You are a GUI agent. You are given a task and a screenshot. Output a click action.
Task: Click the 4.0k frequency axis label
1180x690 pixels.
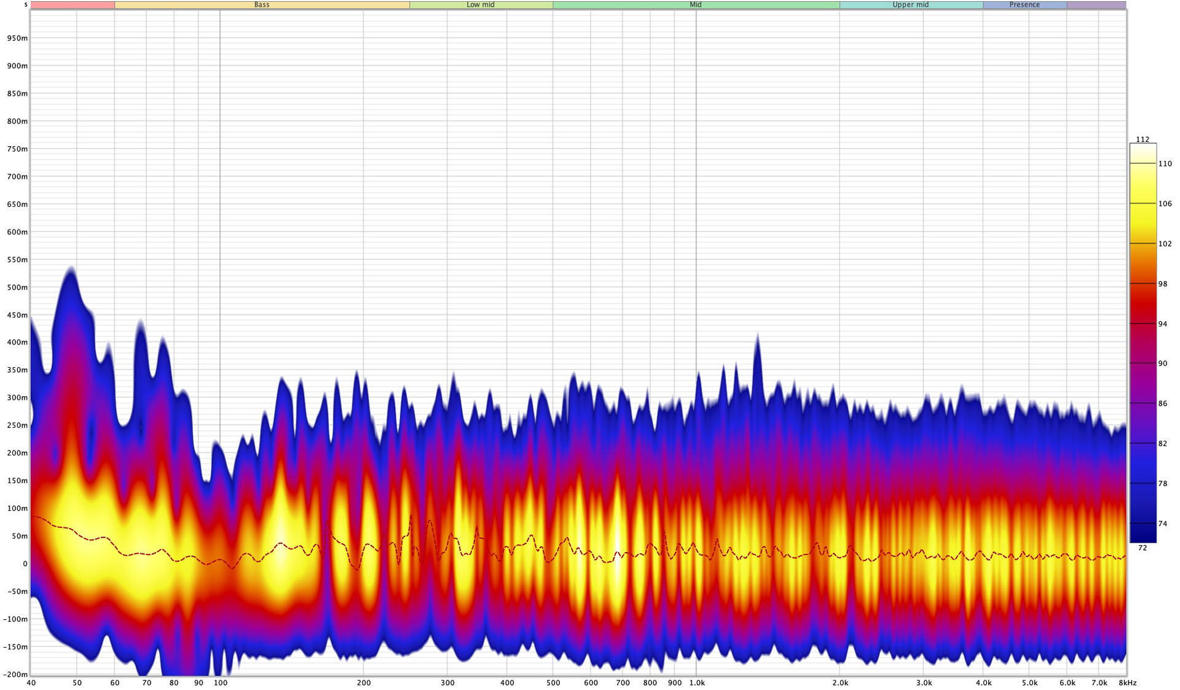(983, 683)
